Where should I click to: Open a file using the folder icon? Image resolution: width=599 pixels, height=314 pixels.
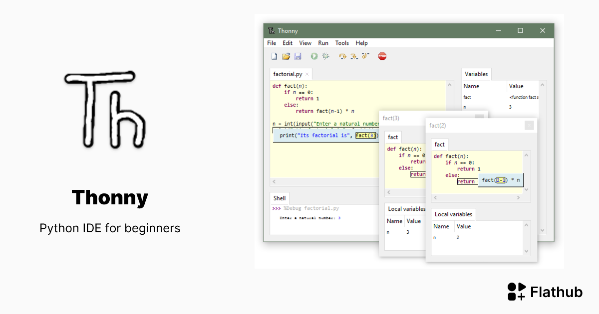(286, 56)
